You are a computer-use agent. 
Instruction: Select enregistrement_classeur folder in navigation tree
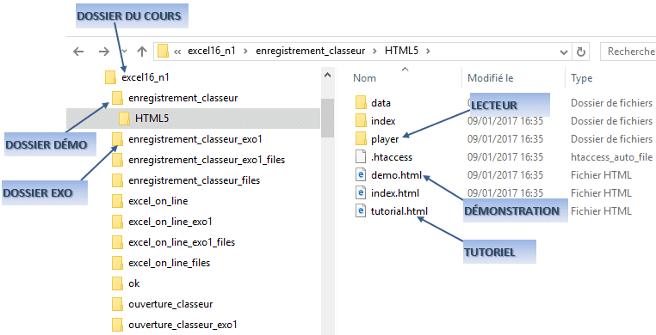(183, 98)
